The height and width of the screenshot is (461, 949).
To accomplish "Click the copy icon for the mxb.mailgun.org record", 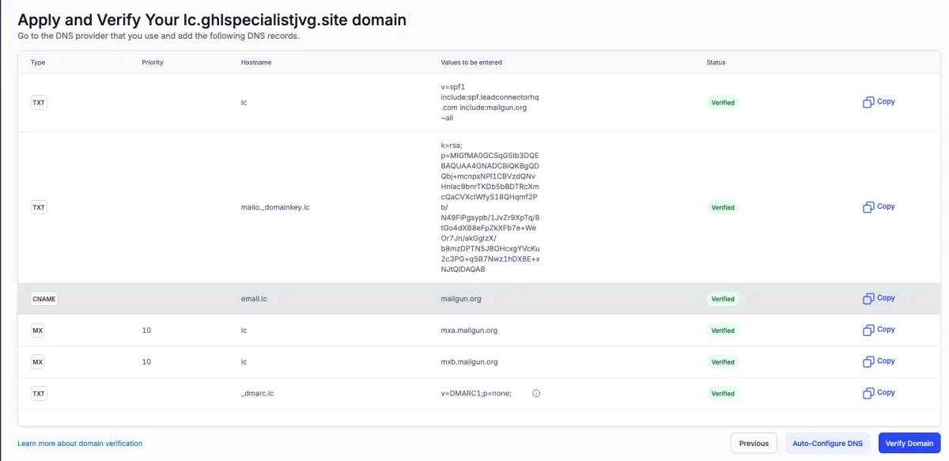I will (868, 361).
